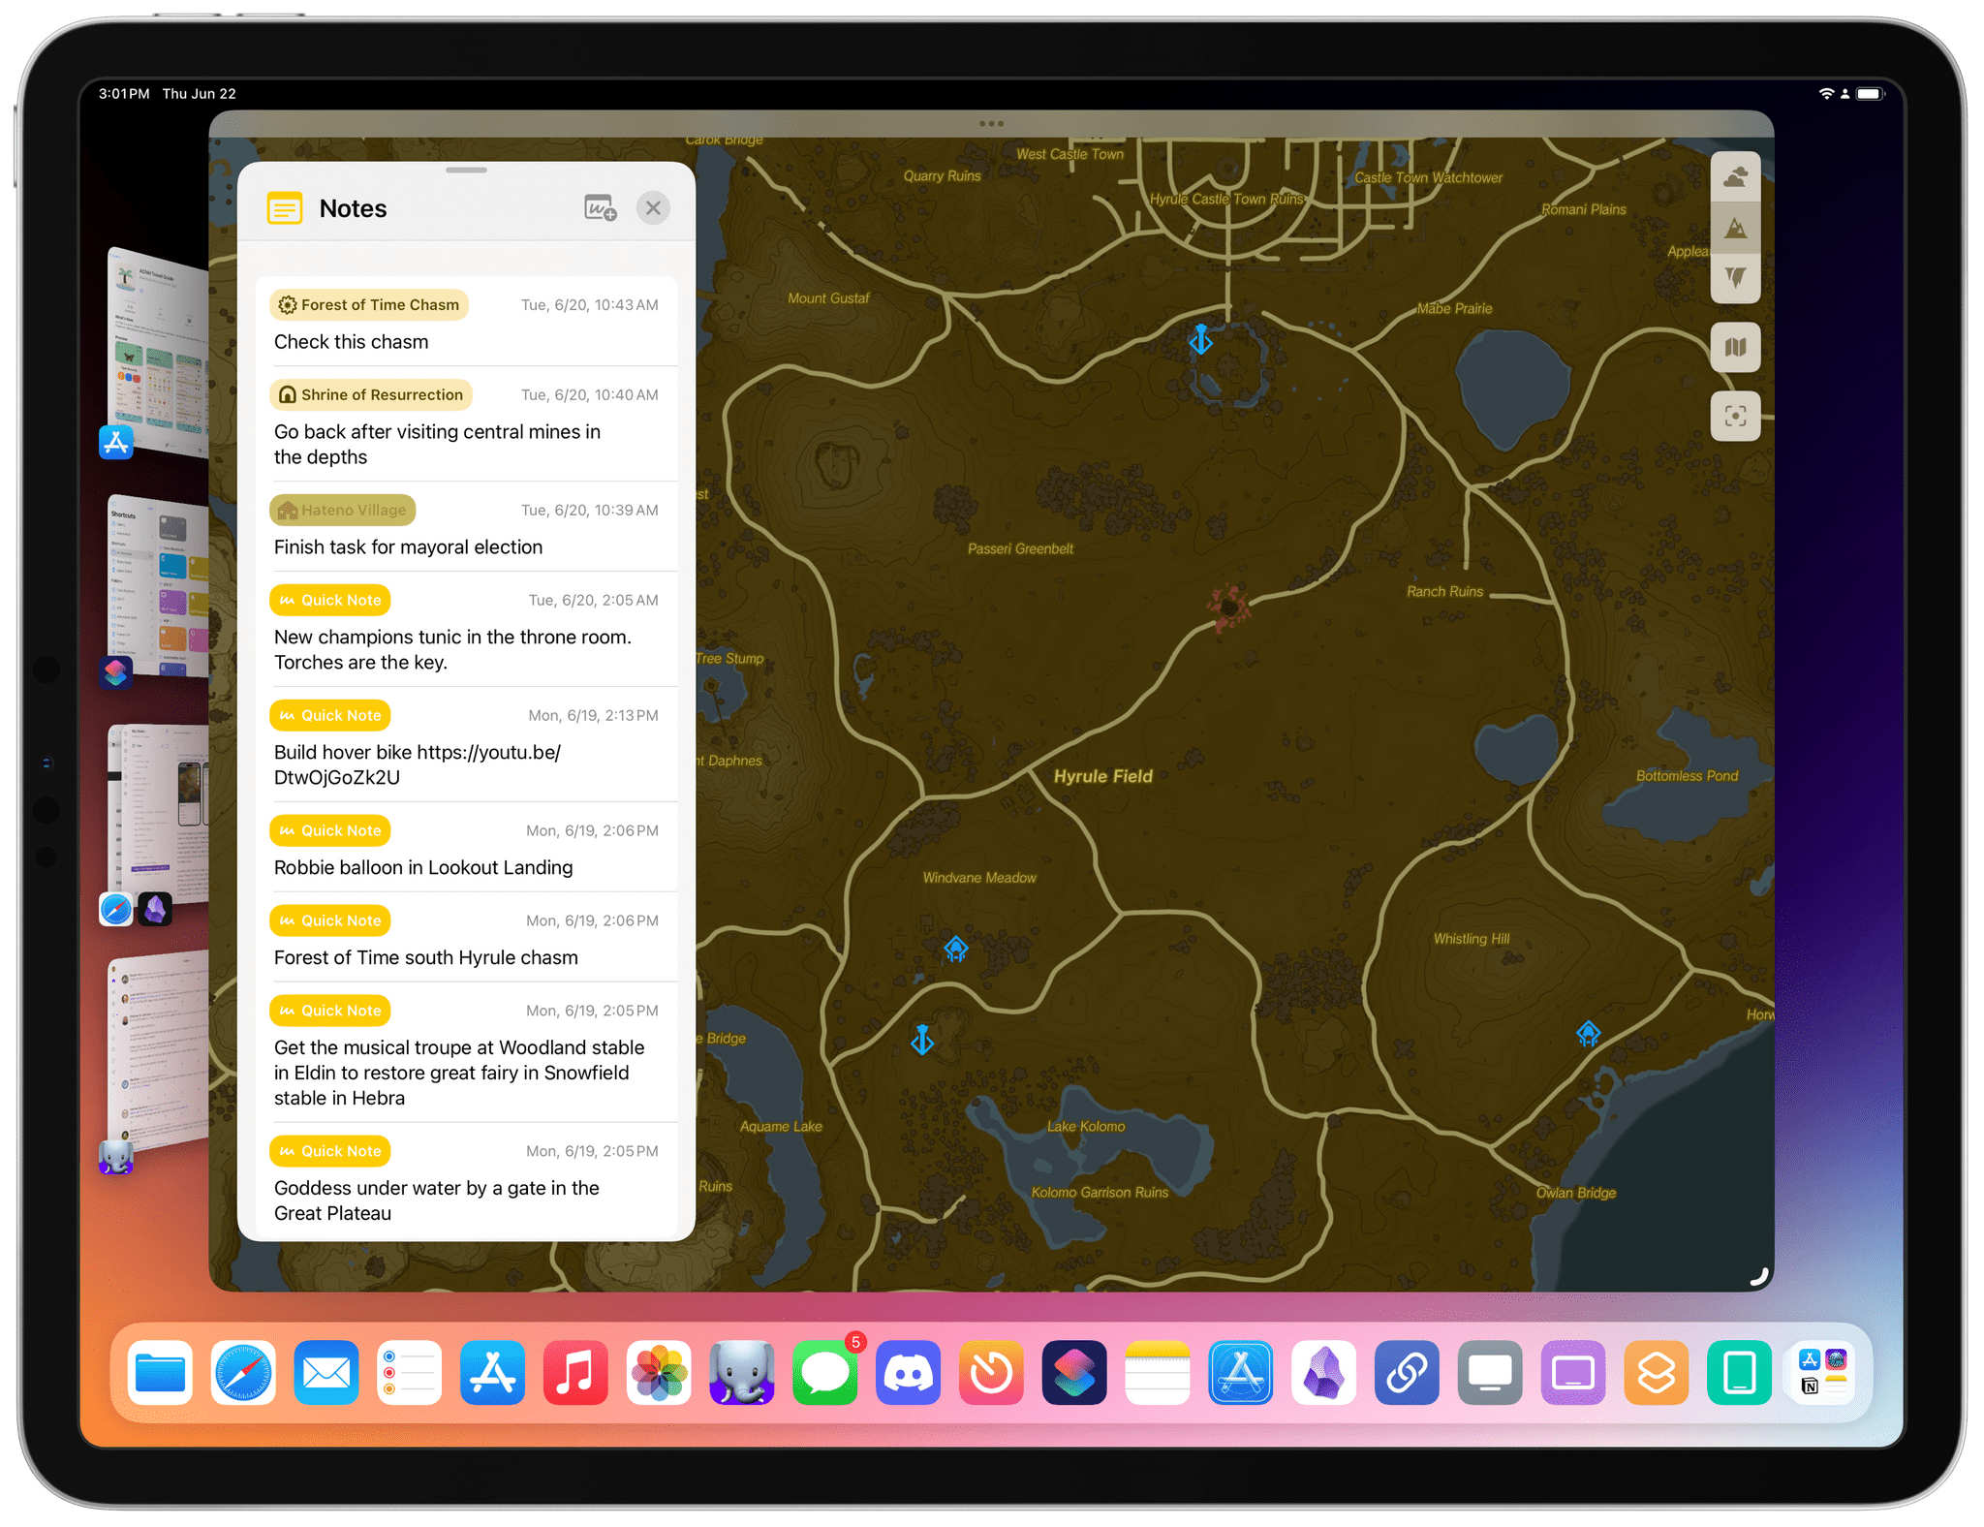This screenshot has height=1527, width=1984.
Task: Tap the shrine marker below Windvane Meadow
Action: point(956,950)
